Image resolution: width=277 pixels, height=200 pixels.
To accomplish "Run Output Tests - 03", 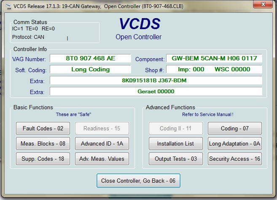I will click(x=175, y=159).
